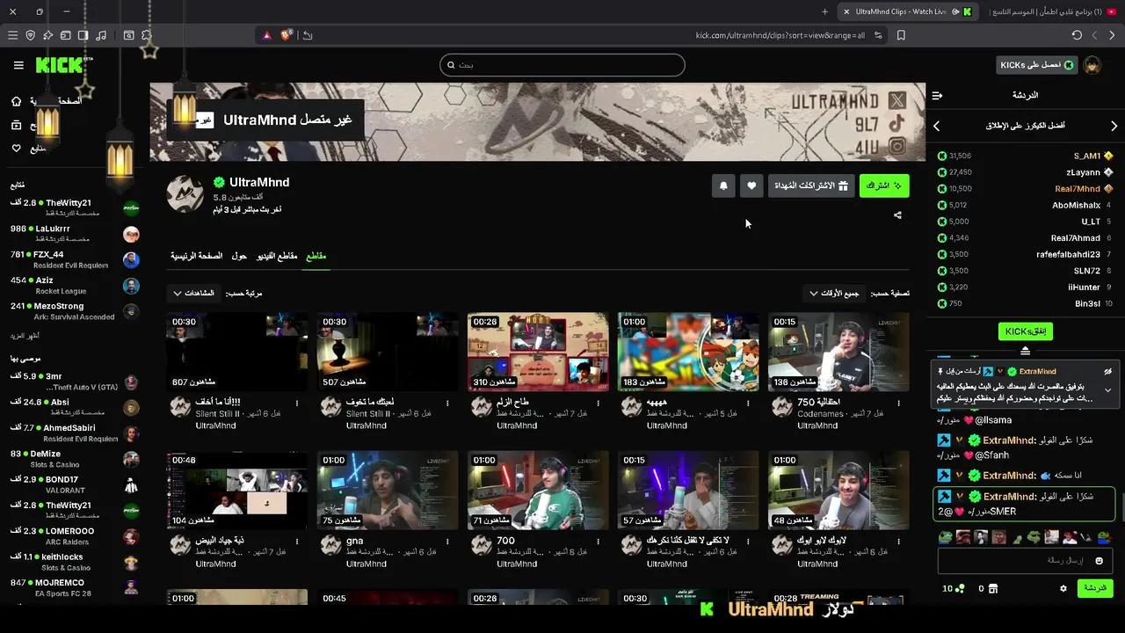Image resolution: width=1125 pixels, height=633 pixels.
Task: Switch to the about tab
Action: coord(239,256)
